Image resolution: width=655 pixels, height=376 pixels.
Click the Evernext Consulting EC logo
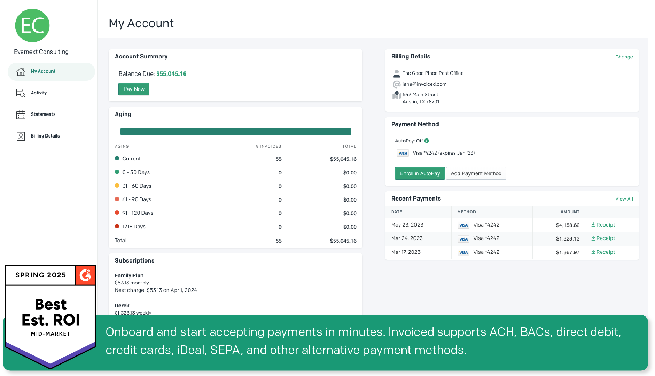[x=32, y=25]
